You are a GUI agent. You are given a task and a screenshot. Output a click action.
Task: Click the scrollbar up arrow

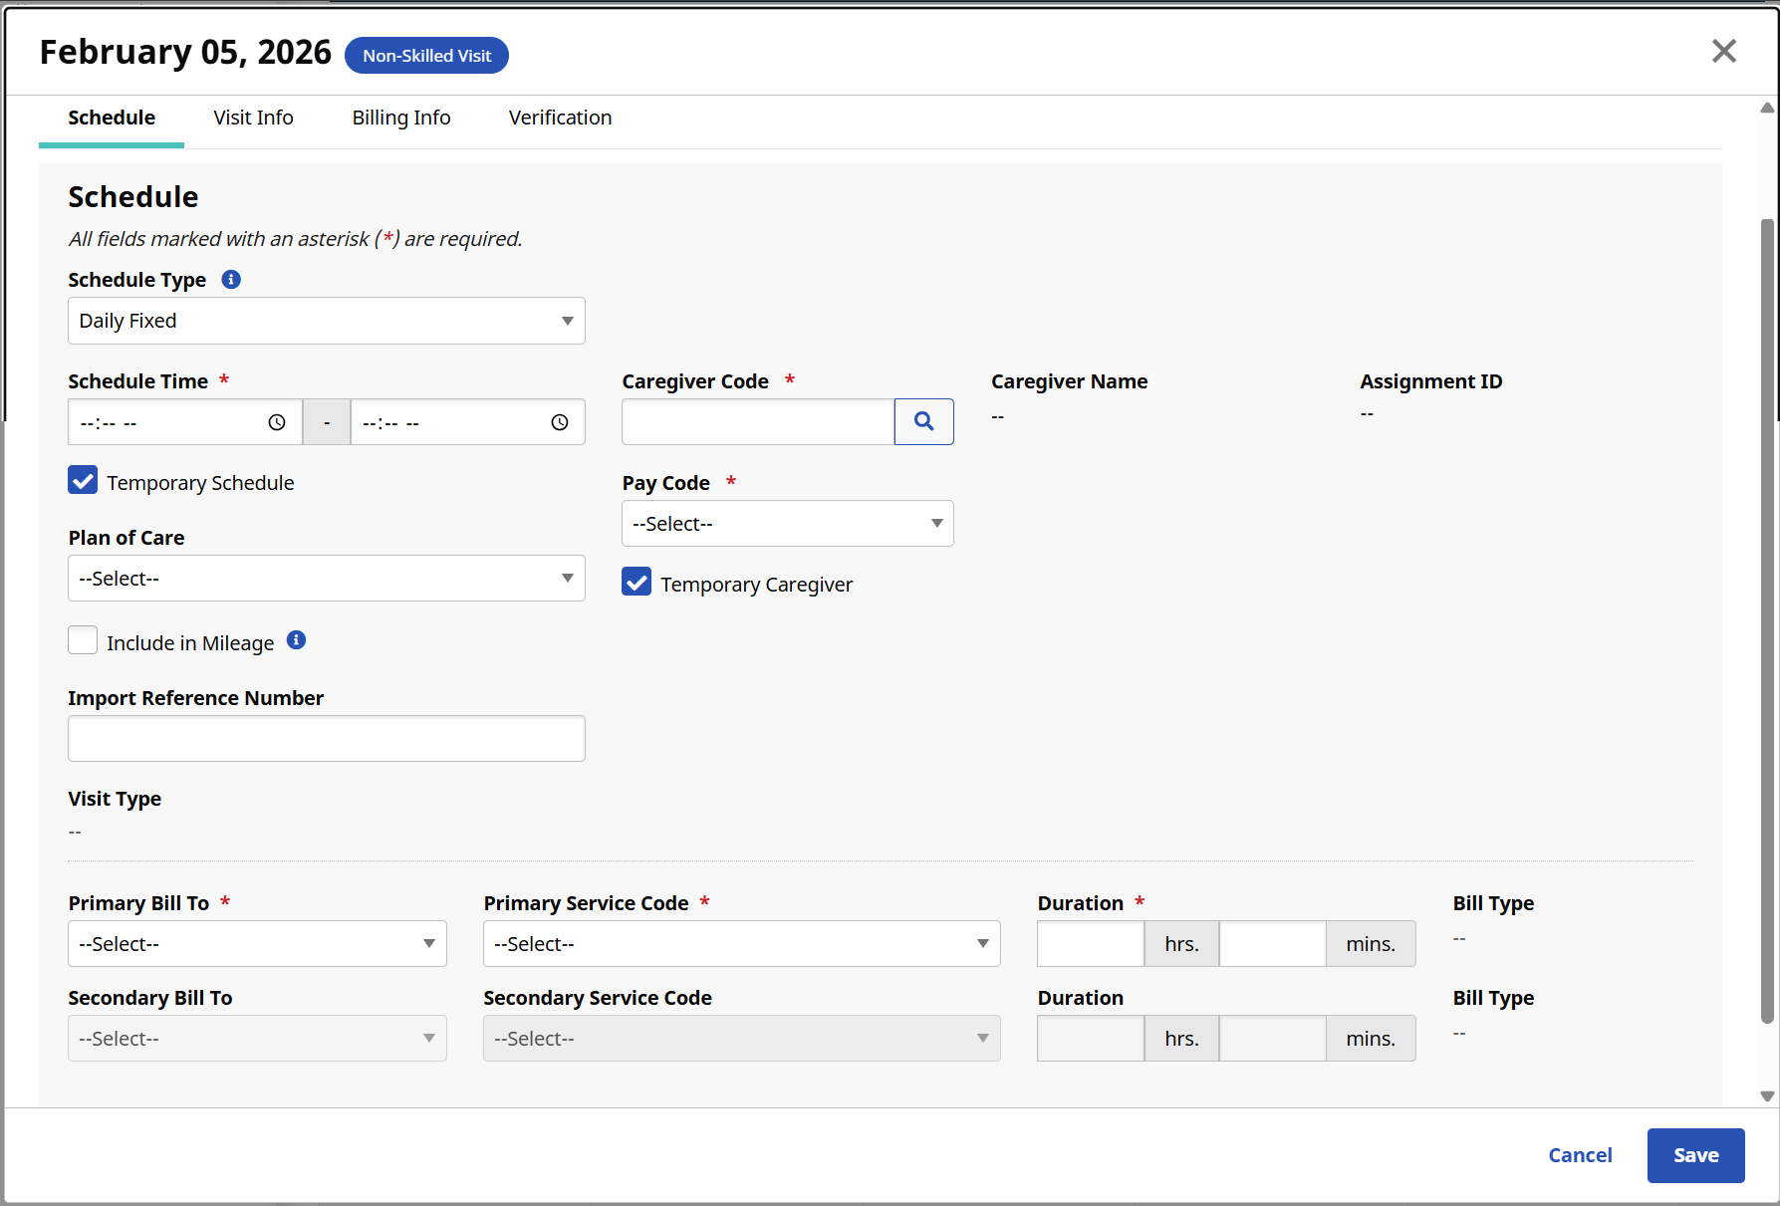1767,108
